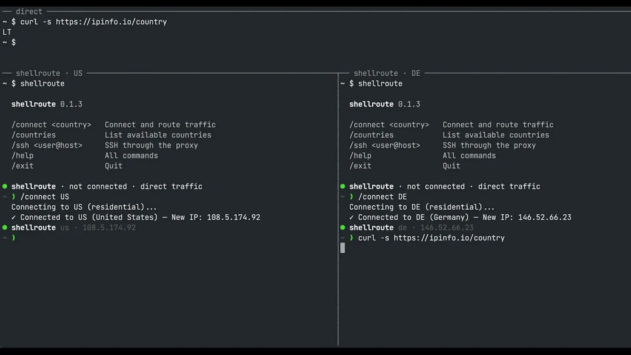Screen dimensions: 631x355
Task: Click green status dot beside 'us · 108.5.174.92'
Action: click(5, 227)
